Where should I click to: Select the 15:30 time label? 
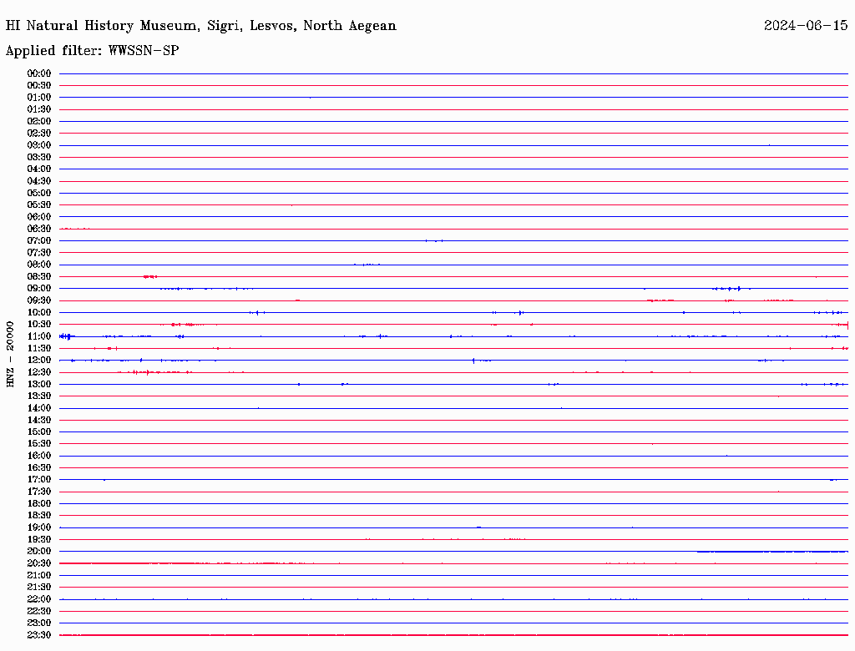[39, 444]
